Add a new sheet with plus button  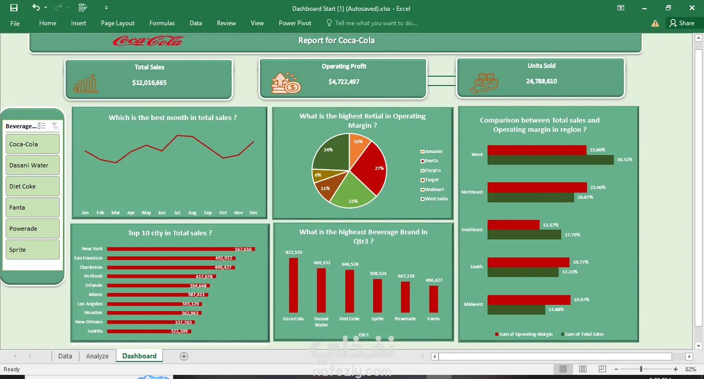[x=184, y=356]
